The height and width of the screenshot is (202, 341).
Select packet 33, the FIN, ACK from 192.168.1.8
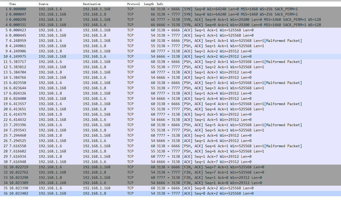[x=105, y=177]
